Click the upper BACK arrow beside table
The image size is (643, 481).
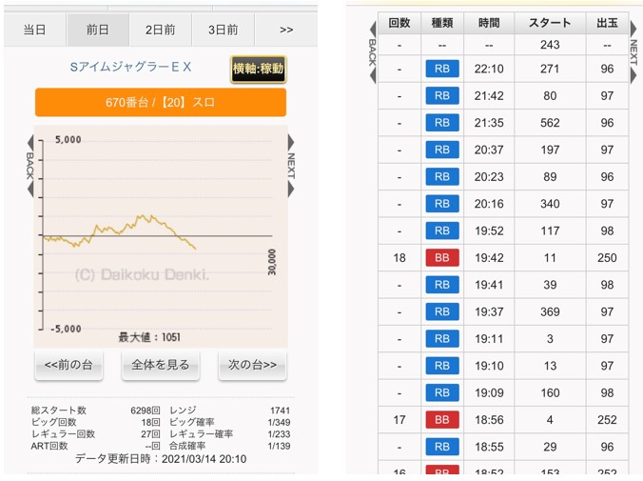[373, 30]
